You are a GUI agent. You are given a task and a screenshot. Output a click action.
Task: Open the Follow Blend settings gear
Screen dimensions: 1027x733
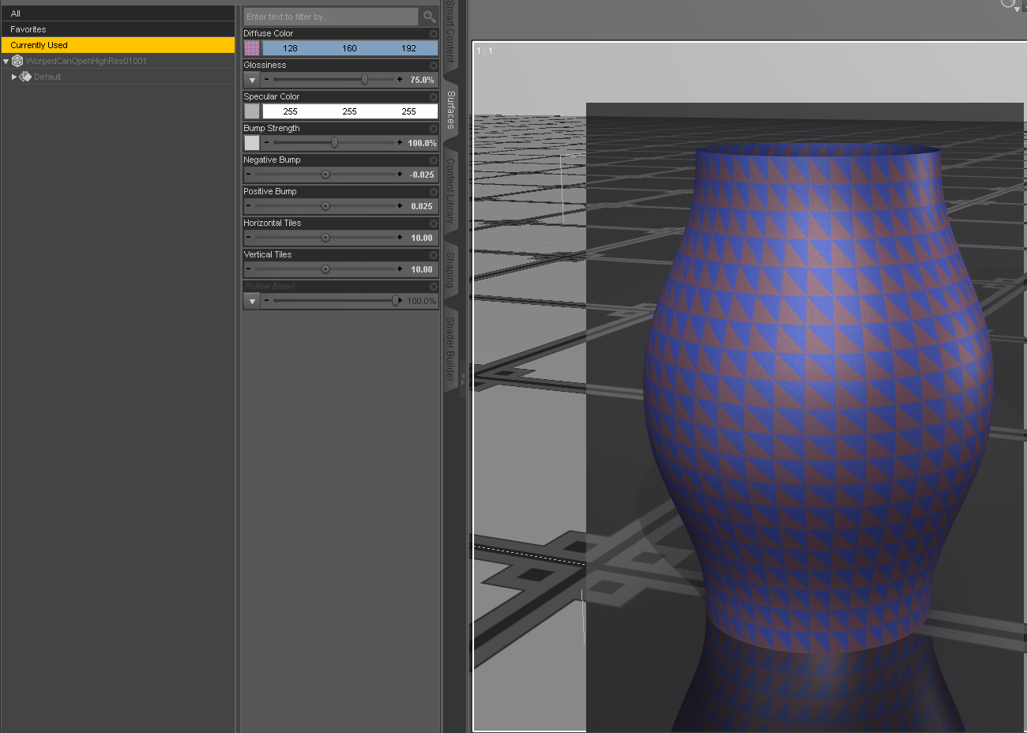433,287
